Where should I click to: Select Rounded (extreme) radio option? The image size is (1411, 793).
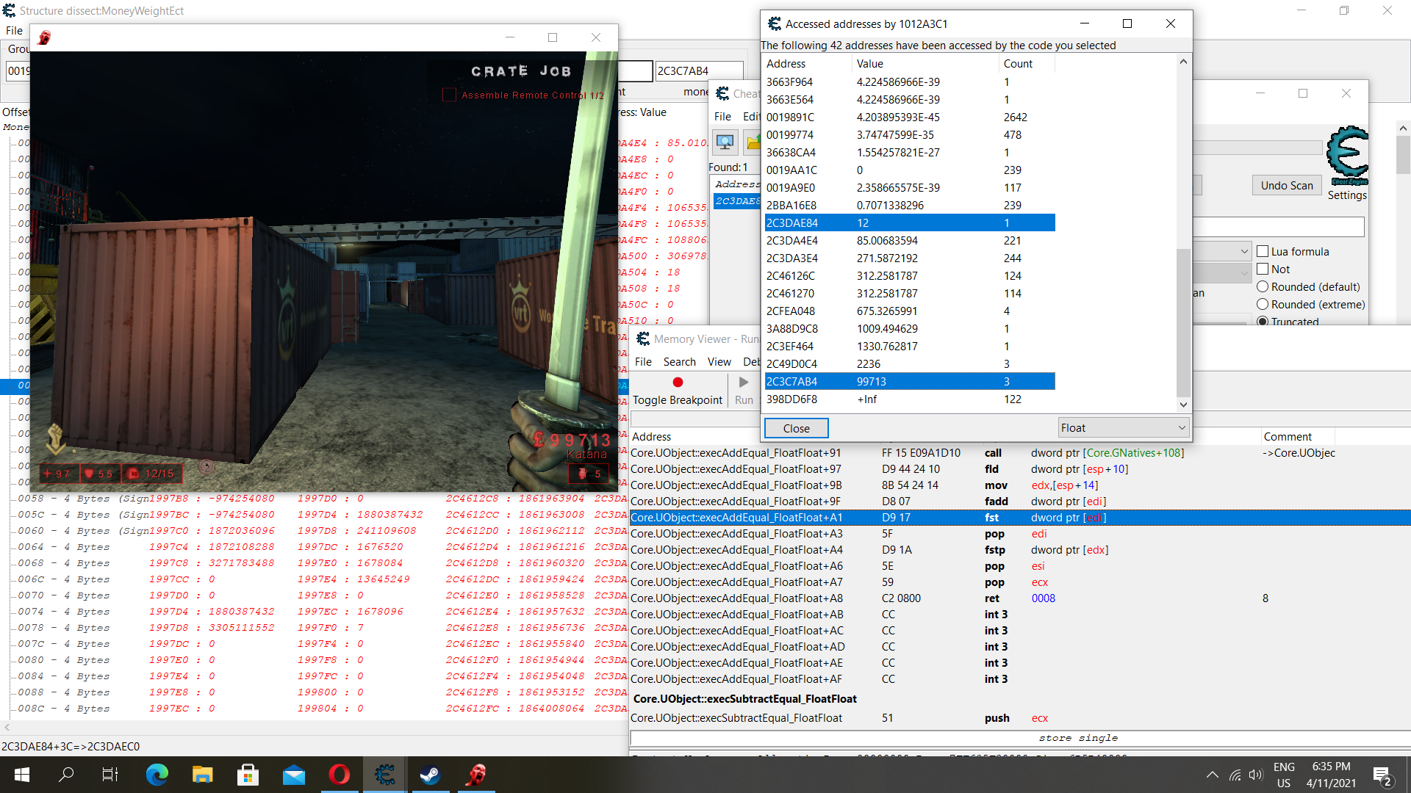pos(1263,304)
